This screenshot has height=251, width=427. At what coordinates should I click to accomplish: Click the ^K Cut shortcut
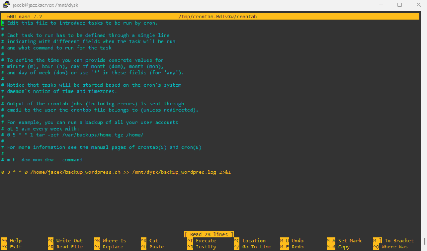[x=150, y=241]
